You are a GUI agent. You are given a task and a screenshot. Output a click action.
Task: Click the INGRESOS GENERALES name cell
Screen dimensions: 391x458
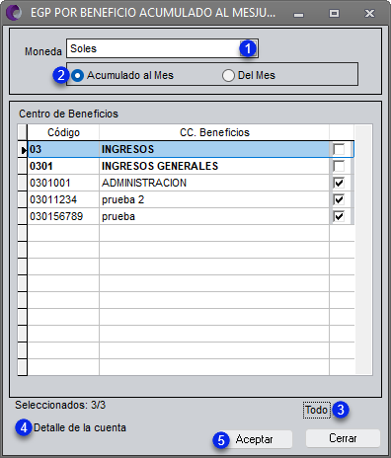[x=214, y=166]
